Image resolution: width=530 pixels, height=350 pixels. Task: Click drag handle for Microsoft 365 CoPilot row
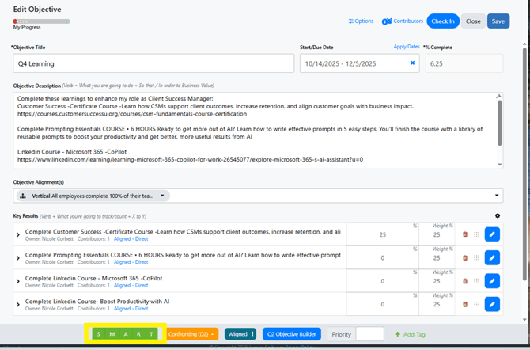[477, 281]
